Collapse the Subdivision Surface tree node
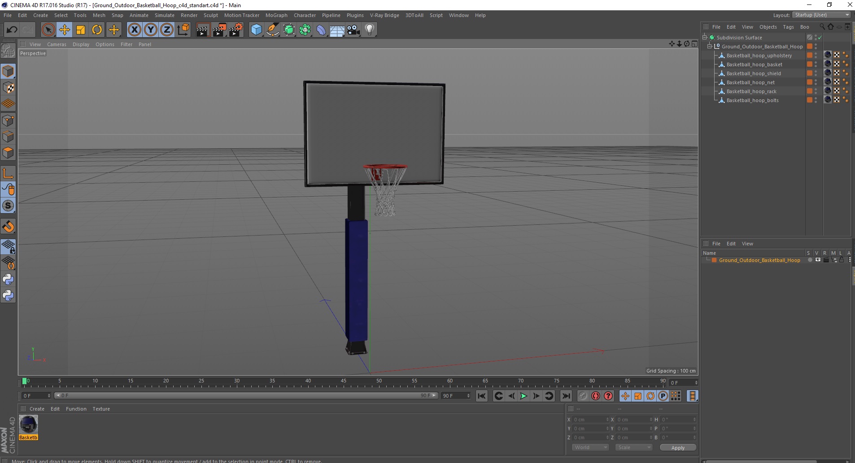The height and width of the screenshot is (463, 855). (705, 37)
